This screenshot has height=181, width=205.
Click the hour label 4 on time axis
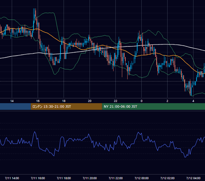(193, 101)
